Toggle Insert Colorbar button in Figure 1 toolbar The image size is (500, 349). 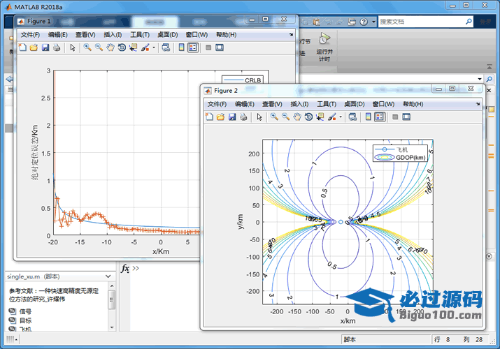point(181,47)
